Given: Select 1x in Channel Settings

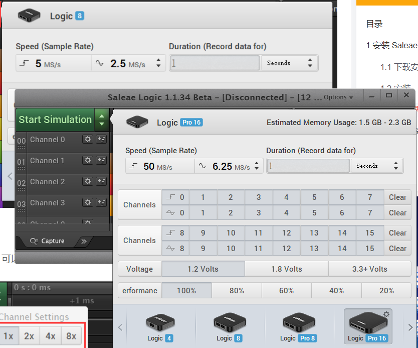Looking at the screenshot, I should (9, 336).
